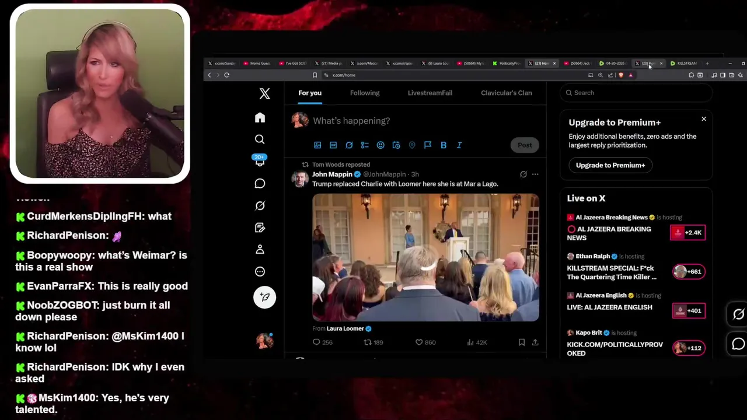The height and width of the screenshot is (420, 747).
Task: Play the Mar a Lago video thumbnail
Action: tap(425, 257)
